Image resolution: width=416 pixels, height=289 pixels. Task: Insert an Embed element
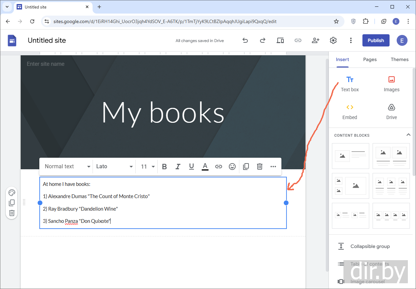tap(350, 112)
